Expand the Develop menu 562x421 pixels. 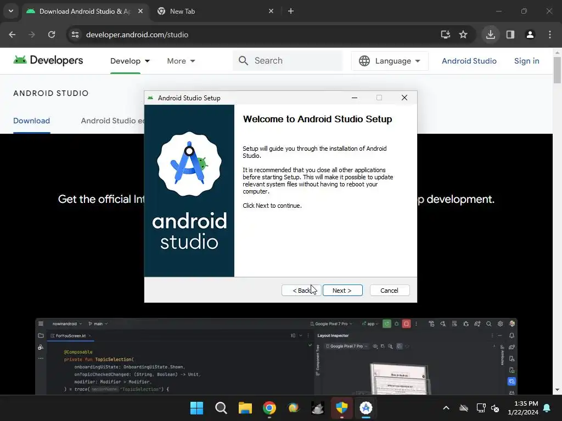tap(130, 61)
